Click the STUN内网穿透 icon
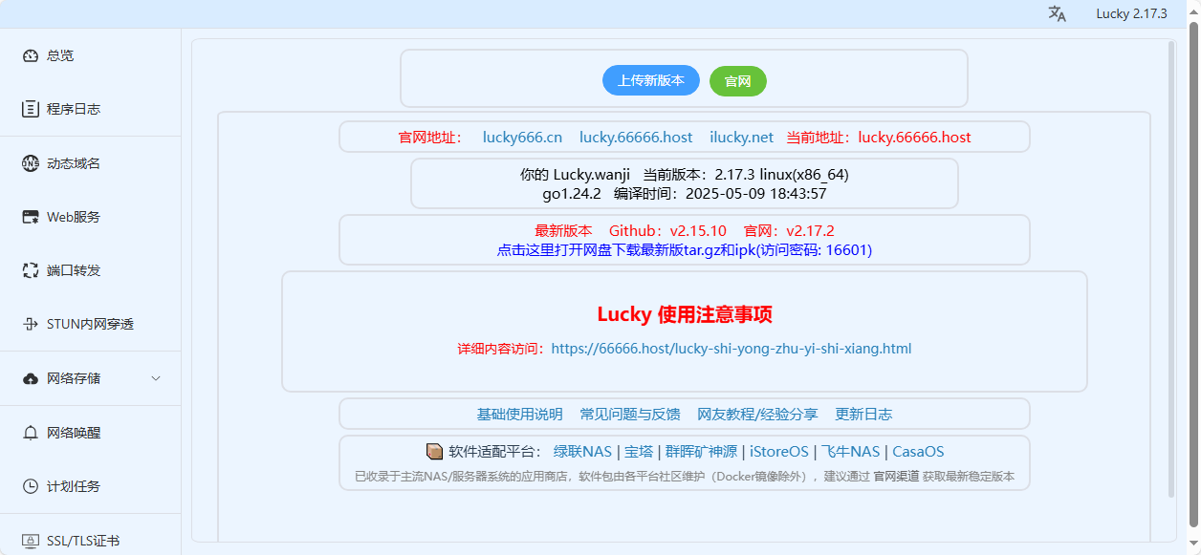The width and height of the screenshot is (1201, 555). pyautogui.click(x=30, y=324)
